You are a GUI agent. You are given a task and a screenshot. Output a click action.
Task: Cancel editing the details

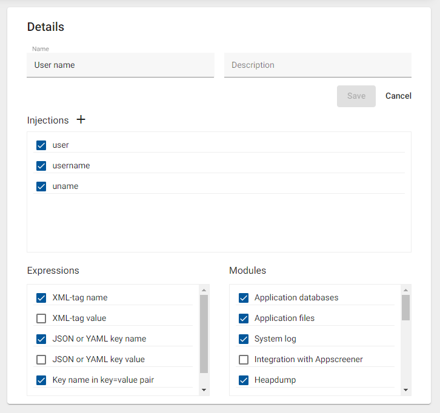point(398,96)
